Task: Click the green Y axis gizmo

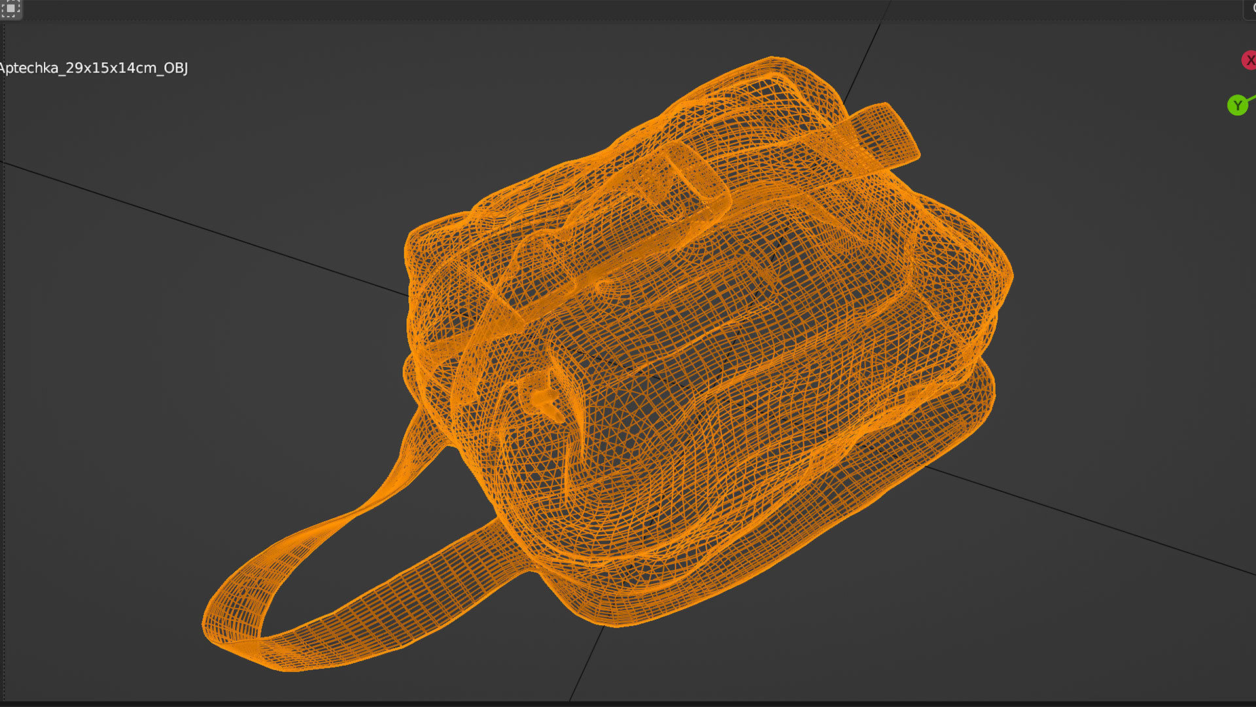Action: tap(1237, 105)
